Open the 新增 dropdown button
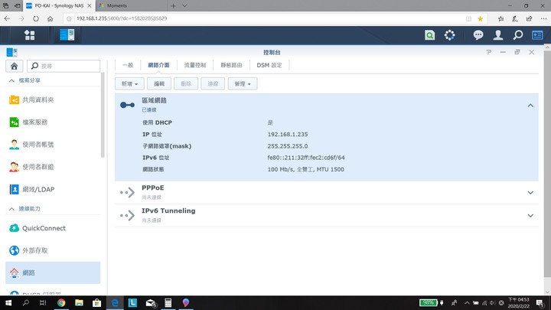This screenshot has width=551, height=310. click(129, 83)
